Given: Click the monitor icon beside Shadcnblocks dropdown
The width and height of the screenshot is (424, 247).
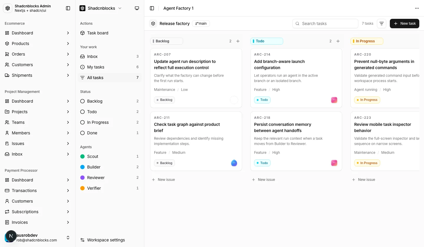Looking at the screenshot, I should pos(137,8).
